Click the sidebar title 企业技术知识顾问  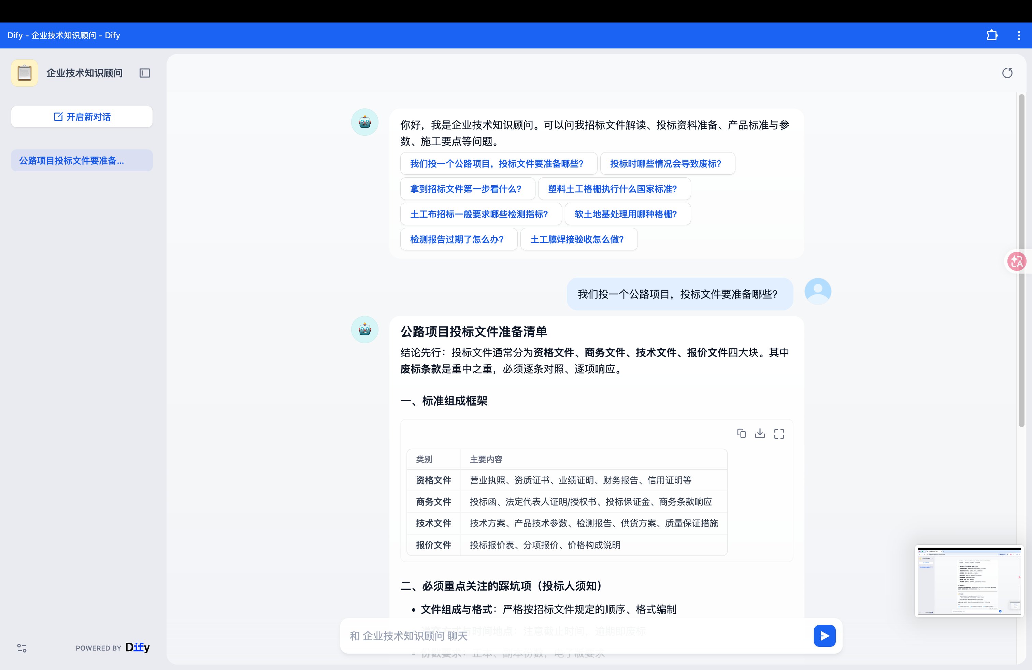tap(85, 73)
